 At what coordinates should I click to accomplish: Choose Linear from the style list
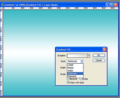[75, 65]
